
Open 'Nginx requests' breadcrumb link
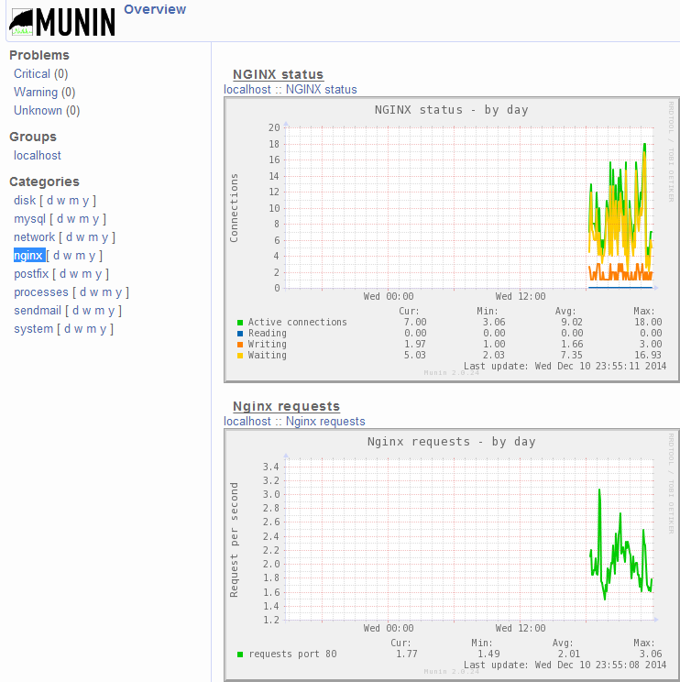pos(325,421)
